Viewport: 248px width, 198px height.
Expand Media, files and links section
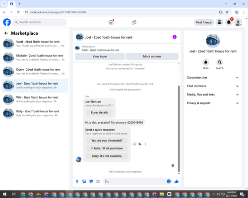[213, 95]
